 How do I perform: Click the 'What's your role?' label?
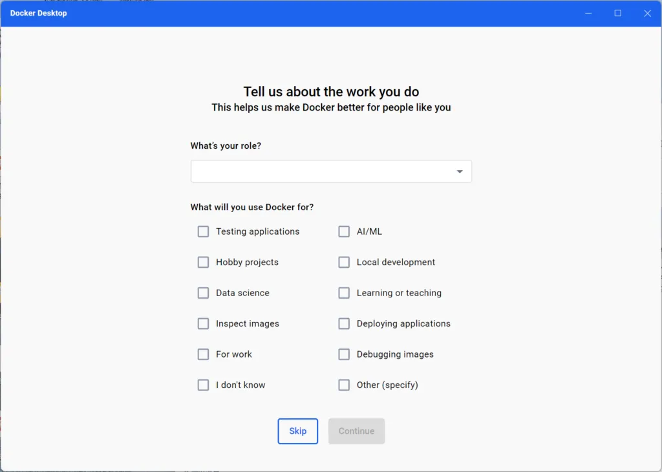226,145
